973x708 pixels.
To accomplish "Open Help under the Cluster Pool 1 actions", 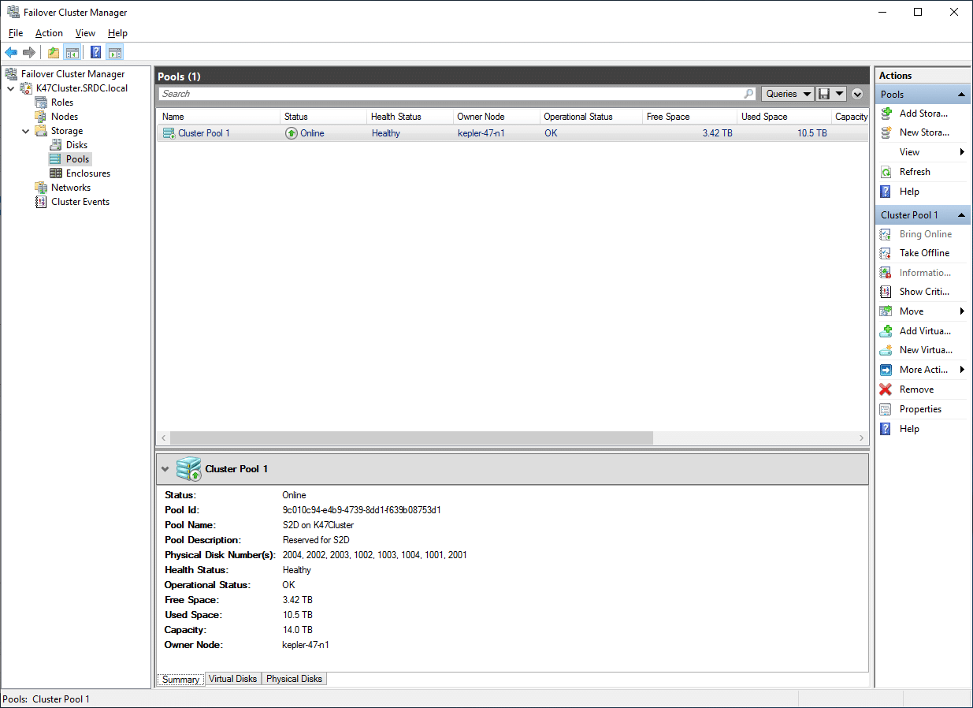I will (909, 429).
